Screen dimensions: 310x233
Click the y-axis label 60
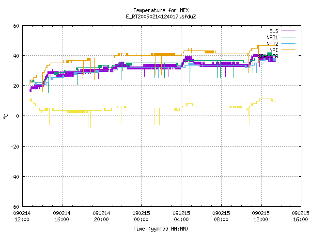(16, 26)
